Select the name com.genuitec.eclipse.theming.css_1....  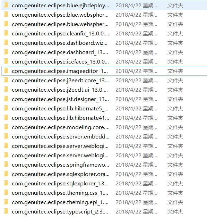point(60,193)
